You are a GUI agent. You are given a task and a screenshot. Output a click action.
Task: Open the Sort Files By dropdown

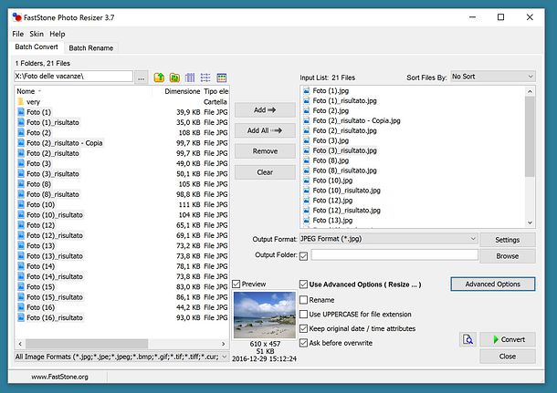(493, 77)
